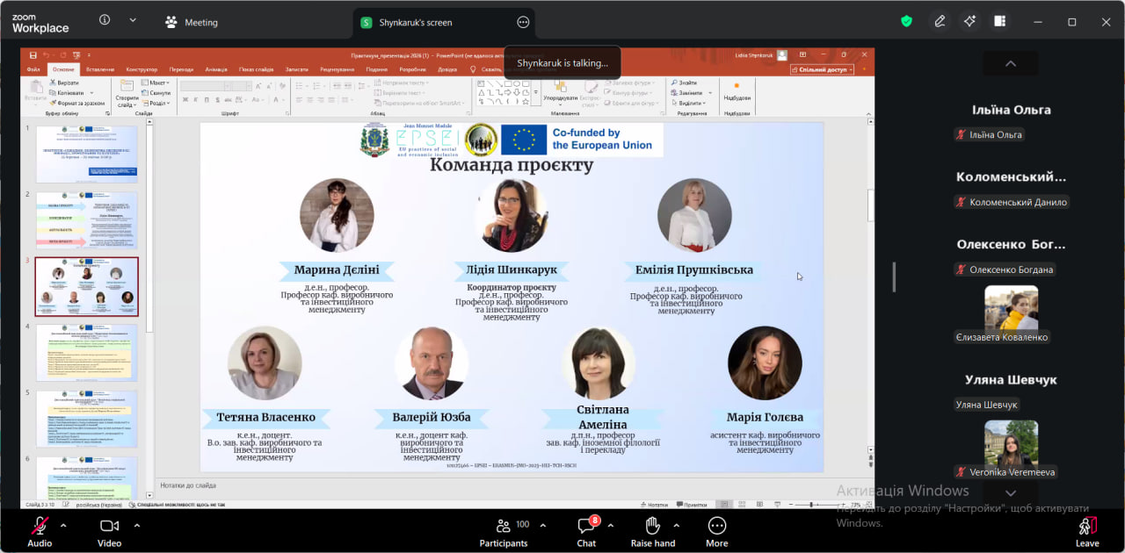Click the Raise hand icon
Screen dimensions: 1125x553
pyautogui.click(x=652, y=531)
